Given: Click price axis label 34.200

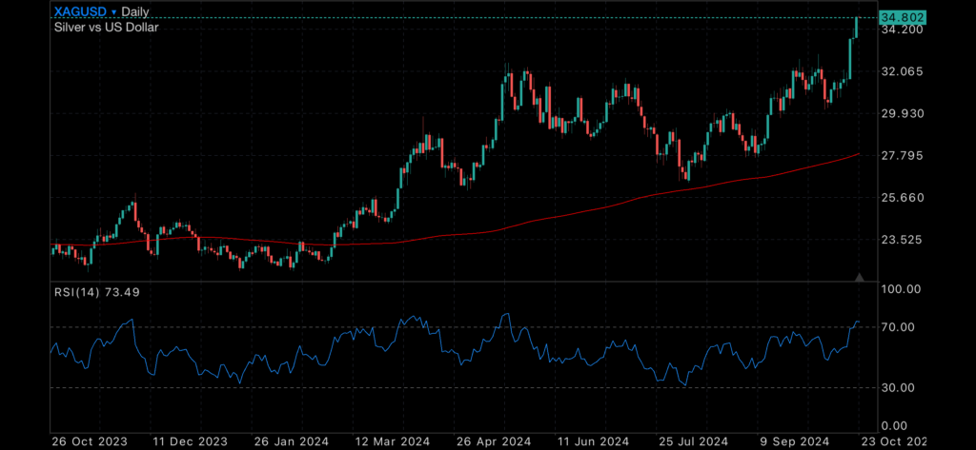Looking at the screenshot, I should tap(903, 29).
